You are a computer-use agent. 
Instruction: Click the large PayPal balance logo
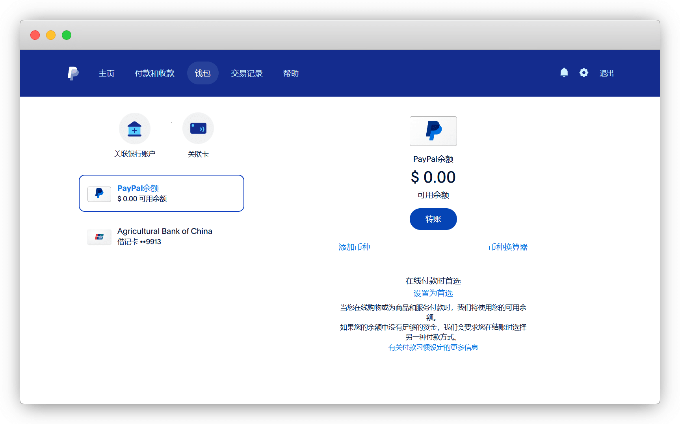[x=433, y=131]
